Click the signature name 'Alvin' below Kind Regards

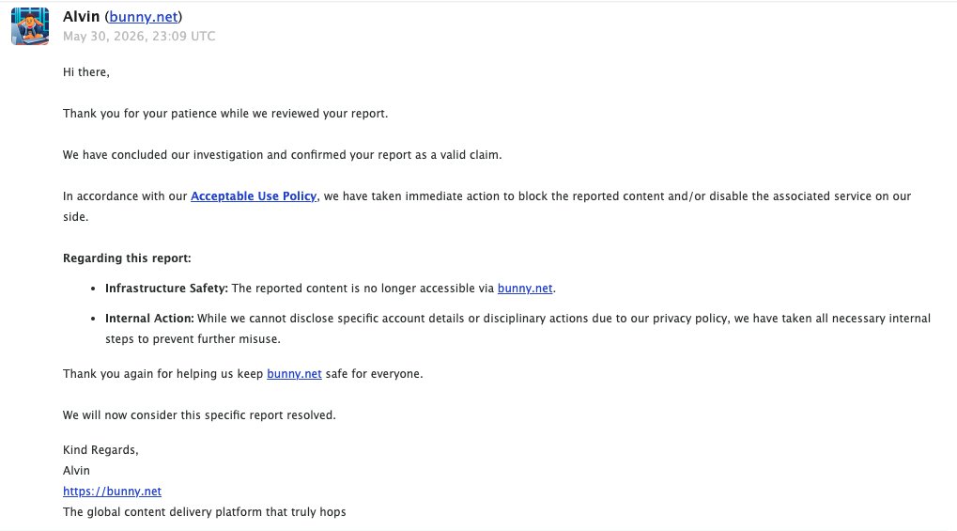point(76,471)
